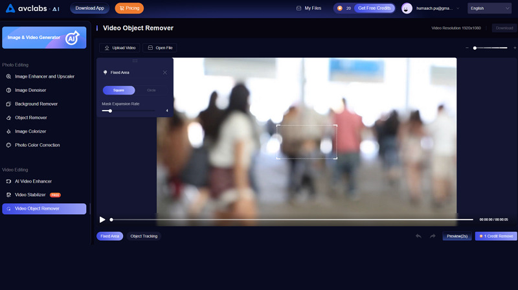518x290 pixels.
Task: Select the Circle mask shape
Action: pos(151,90)
